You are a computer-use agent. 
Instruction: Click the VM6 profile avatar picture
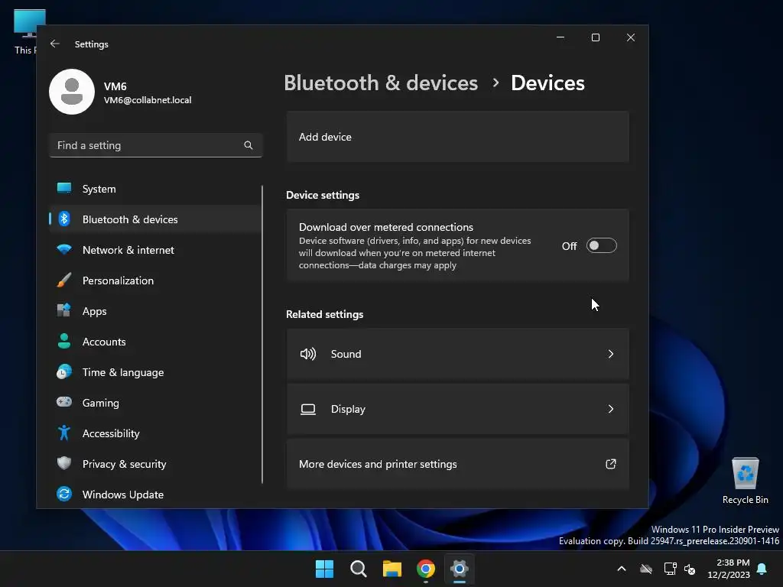coord(72,92)
